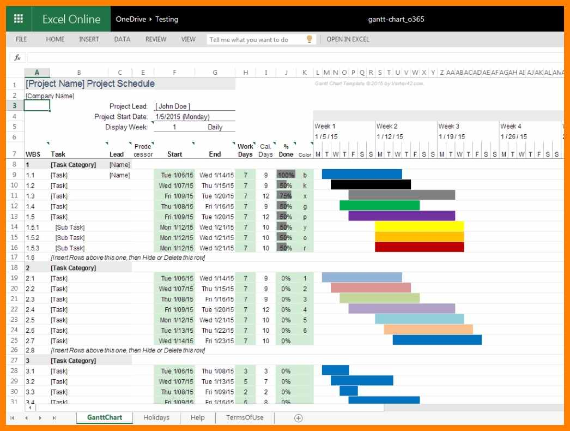Screen dimensions: 570x431
Task: Click the blue Gantt bar for task 1.1
Action: tap(362, 174)
